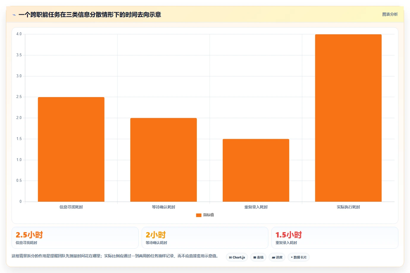This screenshot has height=273, width=410.
Task: Click the Chart.js tag chip
Action: tap(237, 257)
